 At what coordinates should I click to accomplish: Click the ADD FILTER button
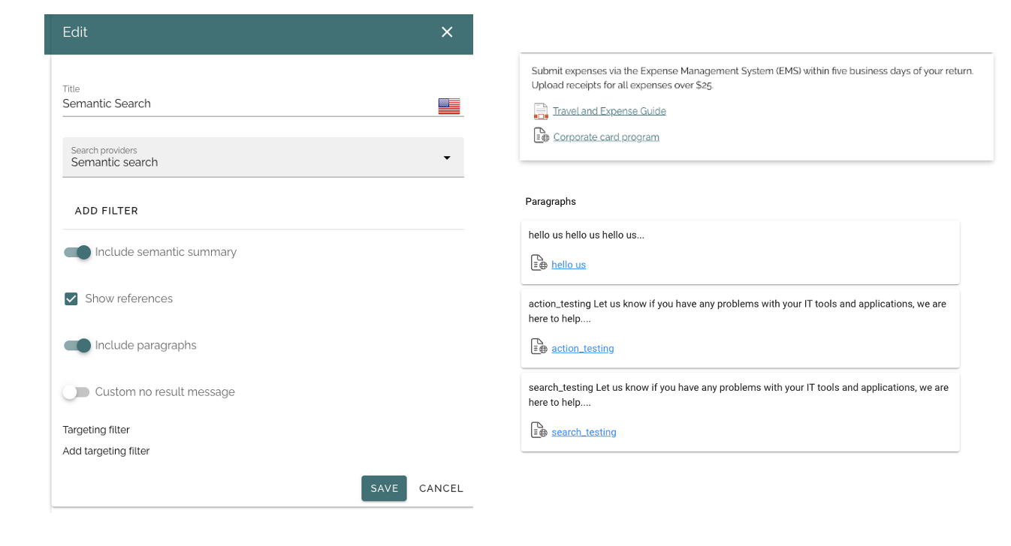pyautogui.click(x=107, y=211)
